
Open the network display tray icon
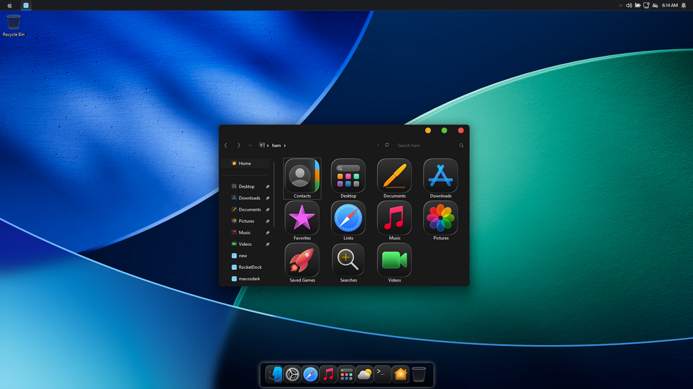coord(646,6)
